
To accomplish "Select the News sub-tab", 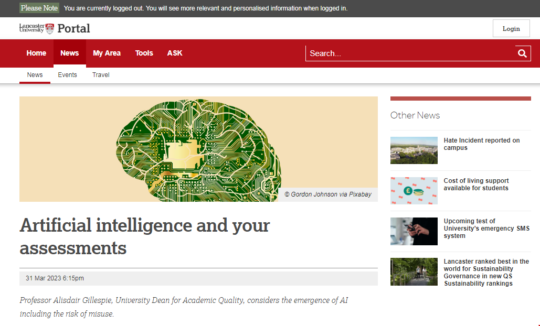I will [35, 75].
